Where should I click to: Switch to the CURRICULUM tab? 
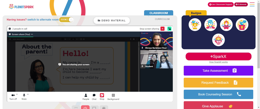pos(162,19)
